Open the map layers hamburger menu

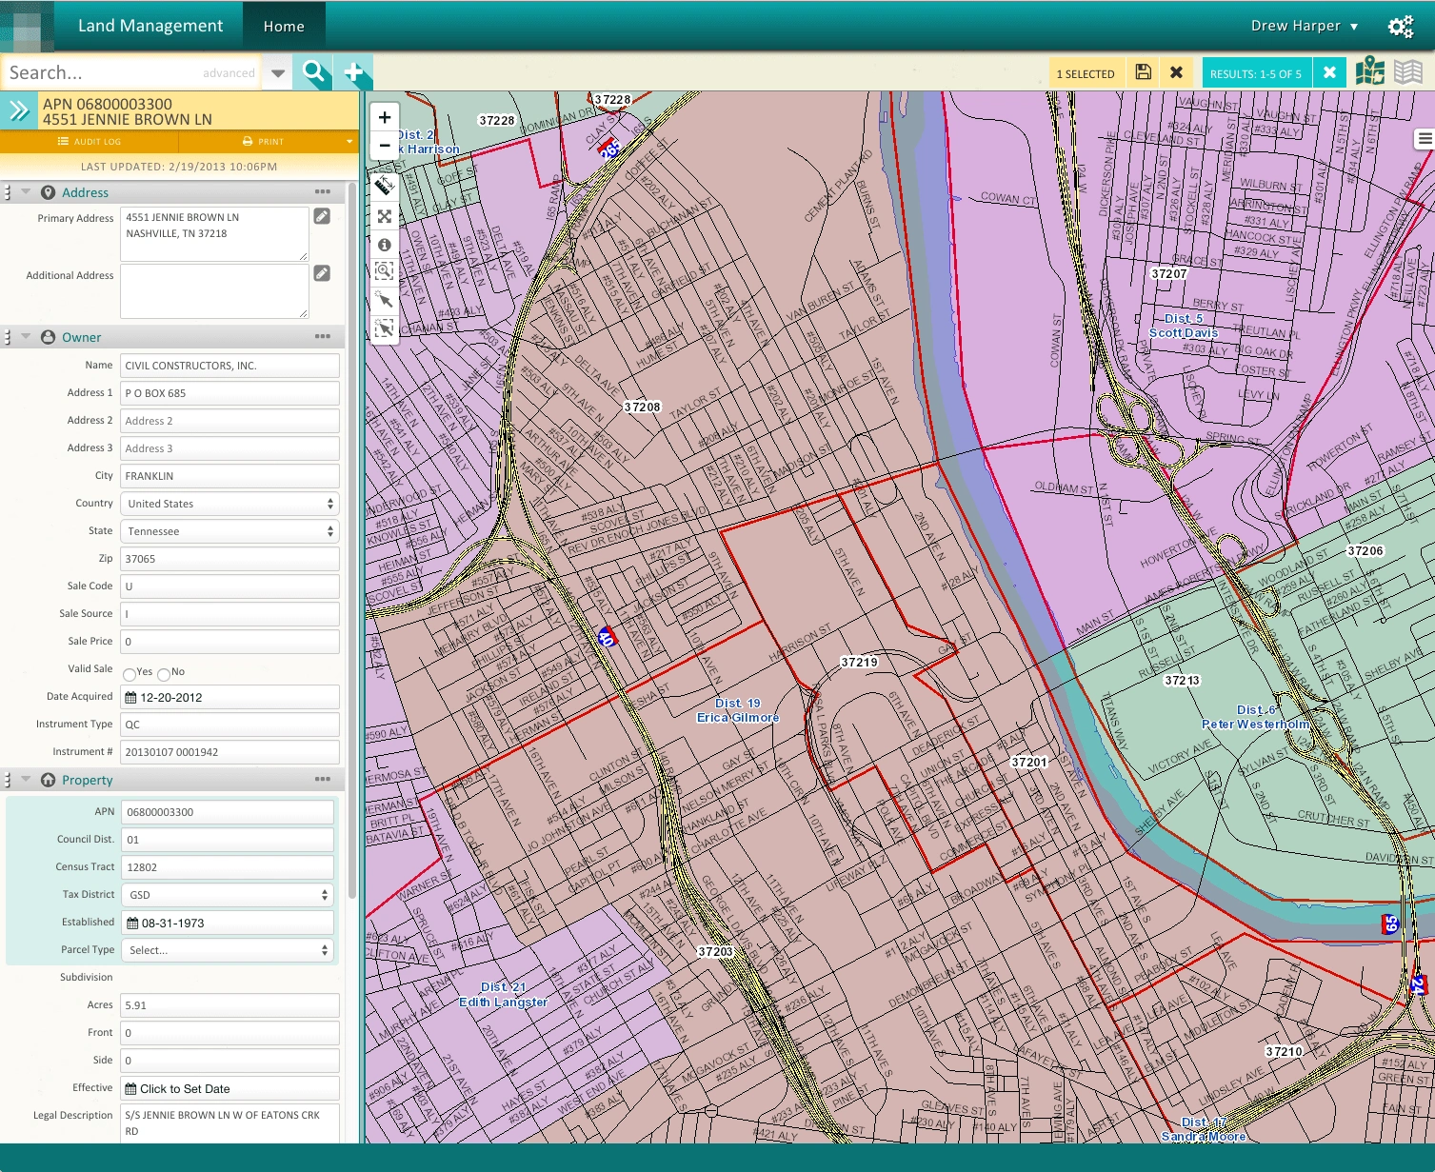1425,139
